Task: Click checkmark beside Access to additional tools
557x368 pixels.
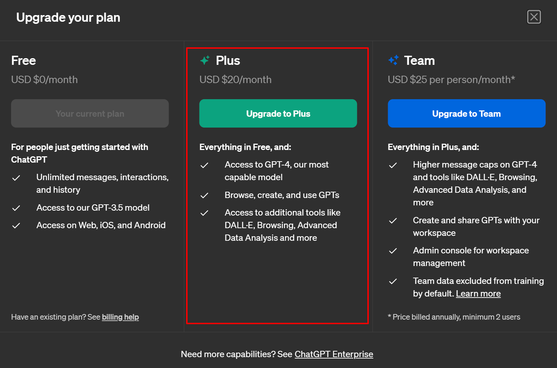Action: [x=204, y=213]
